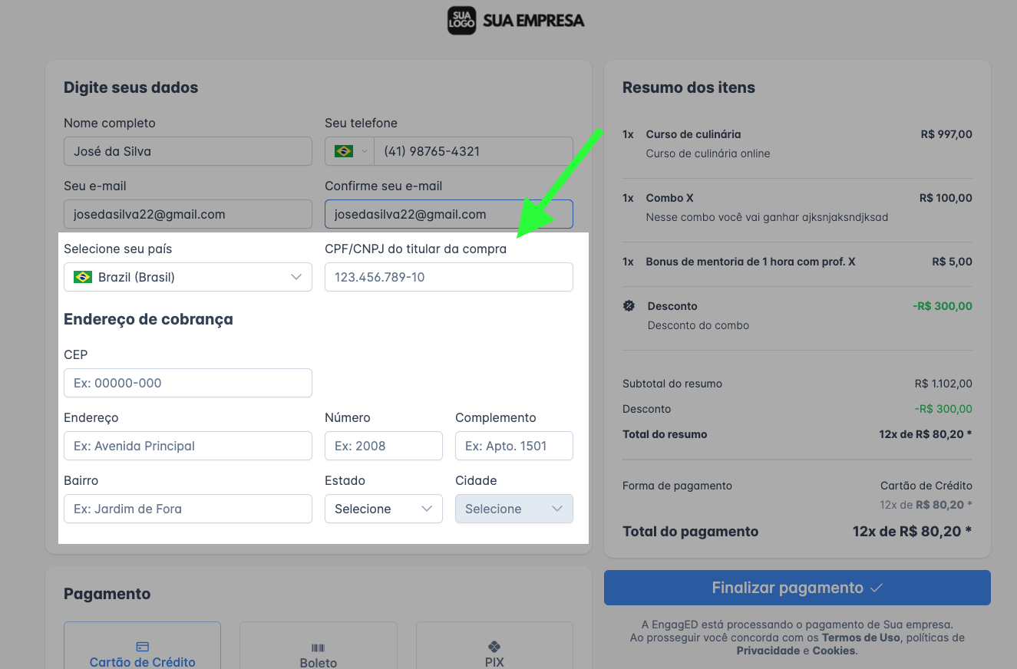This screenshot has width=1017, height=669.
Task: Switch to the Boleto payment tab
Action: click(x=319, y=645)
